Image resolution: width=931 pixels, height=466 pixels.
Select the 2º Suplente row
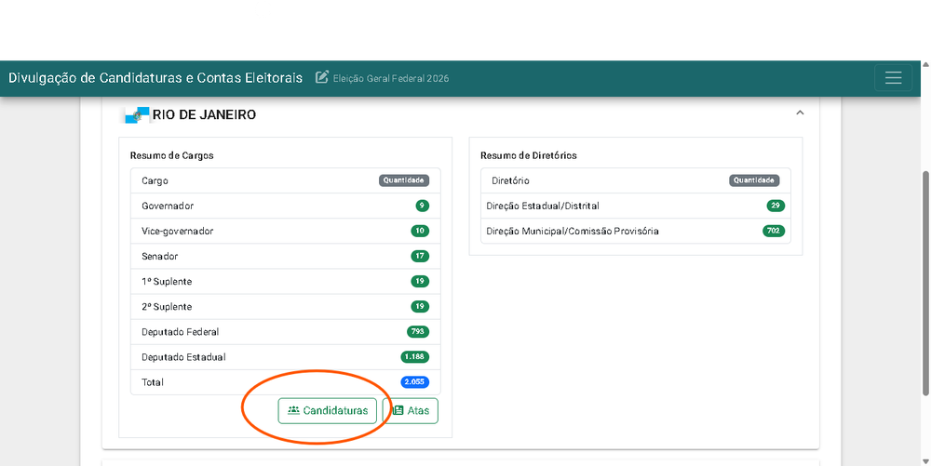point(286,307)
